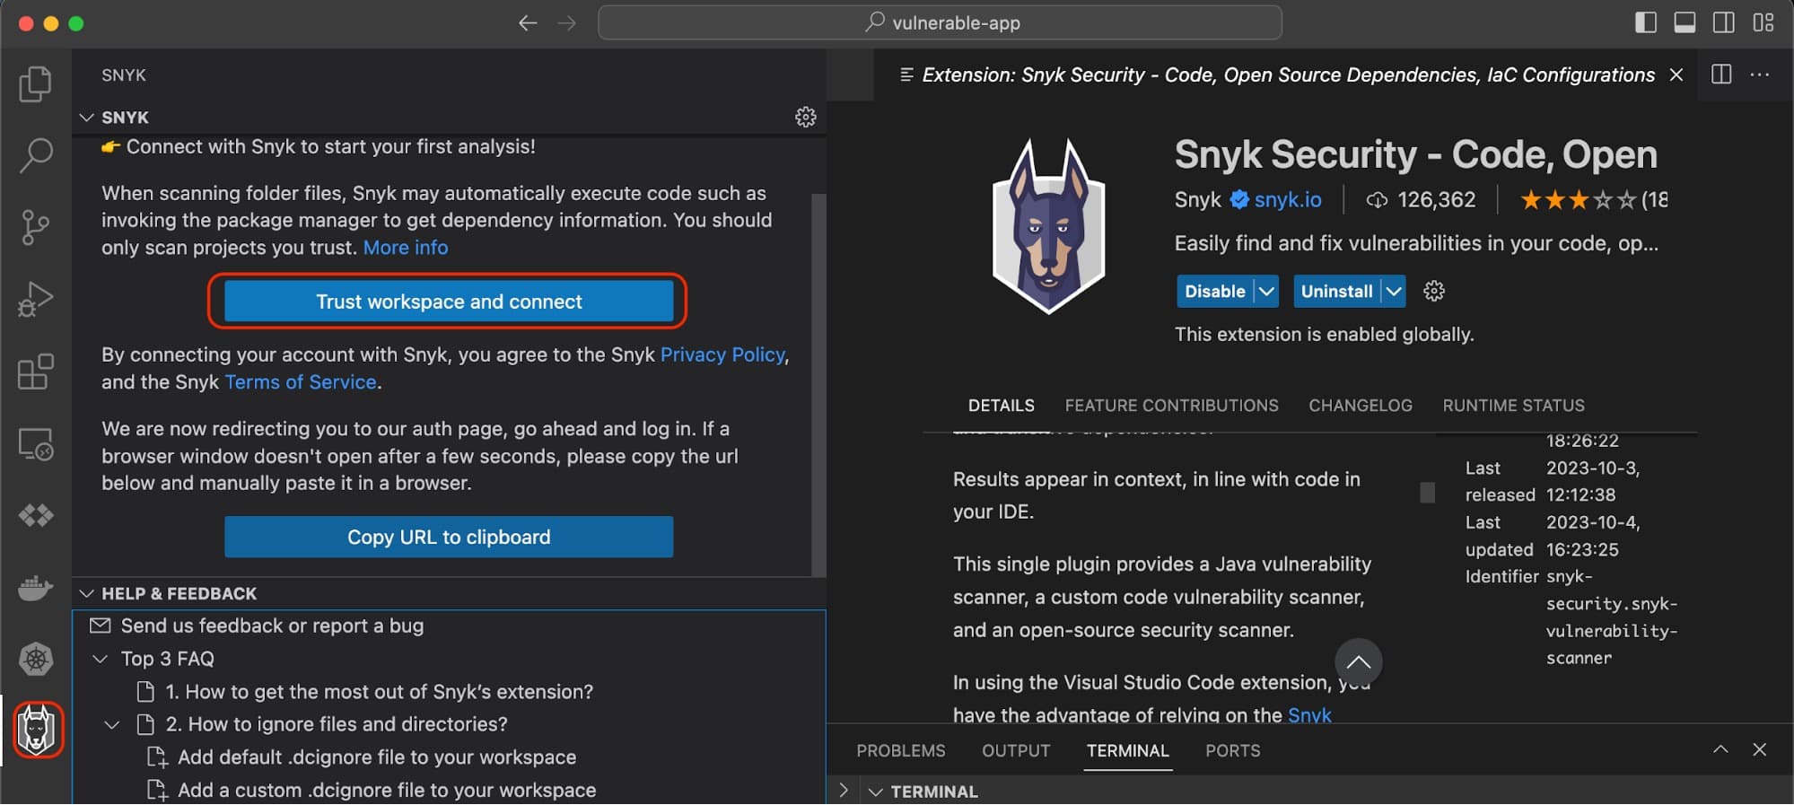Open the Extensions view icon

(x=36, y=371)
